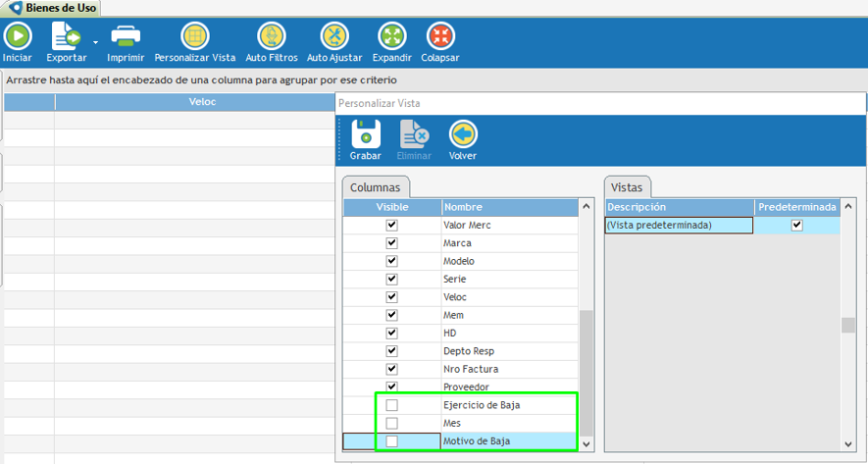Select the Depto Resp name cell

pos(510,351)
